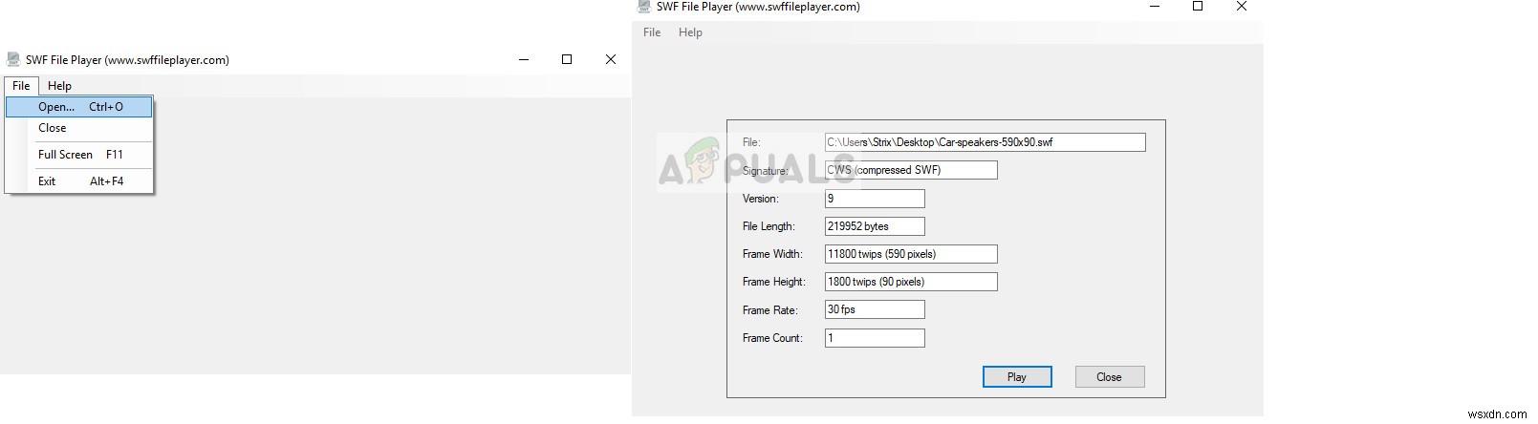
Task: Select Close in the File dropdown menu
Action: click(53, 128)
